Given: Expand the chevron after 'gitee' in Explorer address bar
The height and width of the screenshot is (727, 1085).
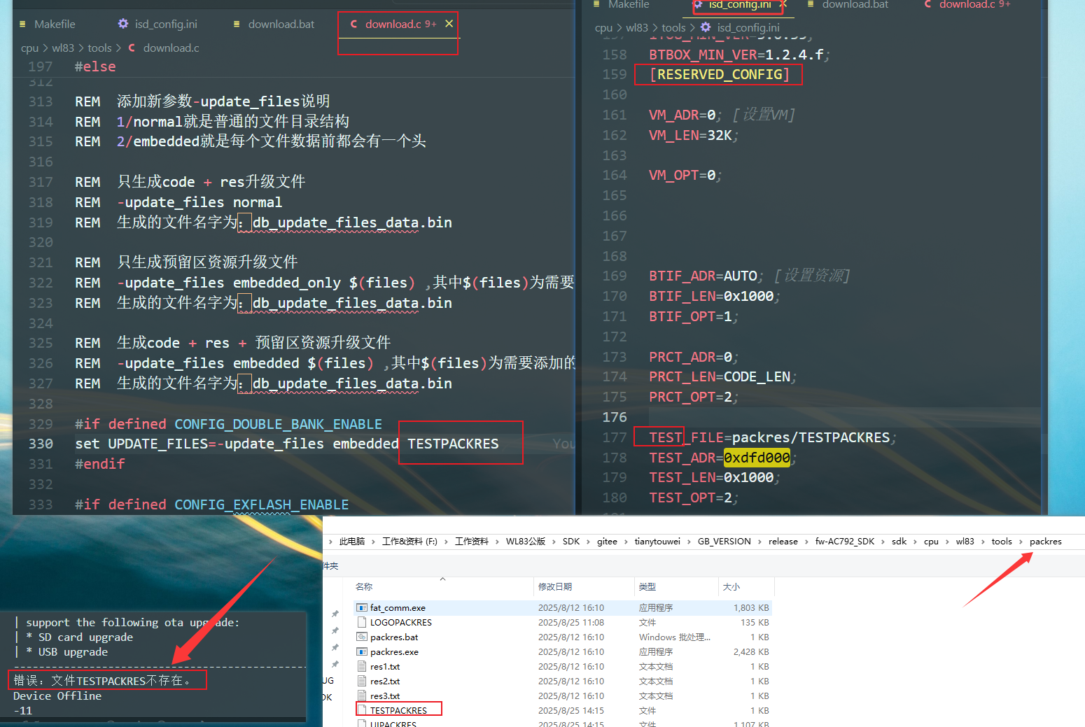Looking at the screenshot, I should click(626, 542).
